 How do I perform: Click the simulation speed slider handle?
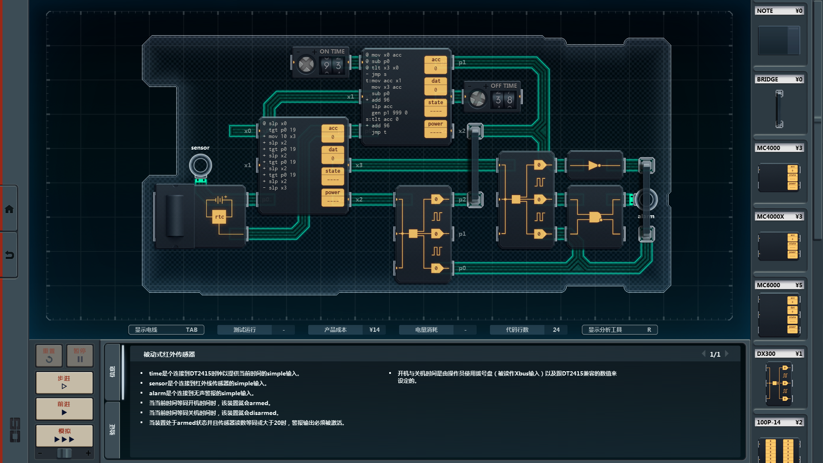point(64,453)
